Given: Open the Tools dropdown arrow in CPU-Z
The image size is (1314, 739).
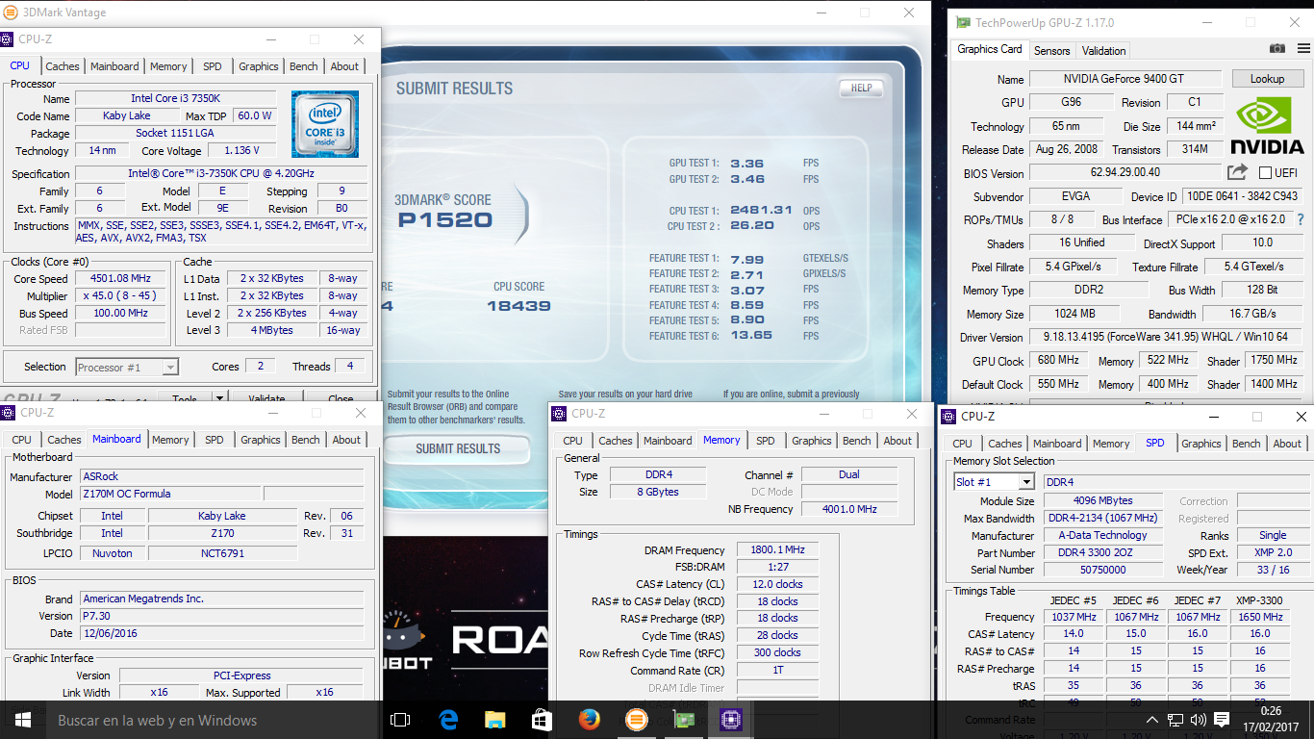Looking at the screenshot, I should 219,398.
